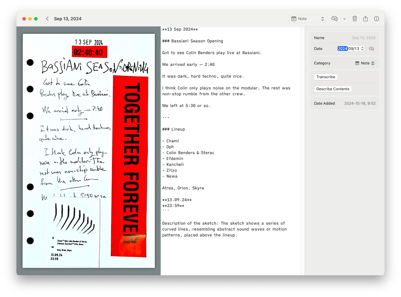
Task: Click the '**13 Sep 2024**' line at top
Action: coord(180,29)
